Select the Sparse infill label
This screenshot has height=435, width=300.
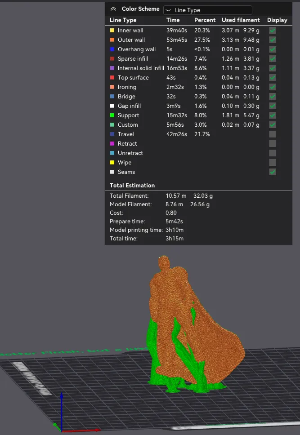[x=133, y=59]
